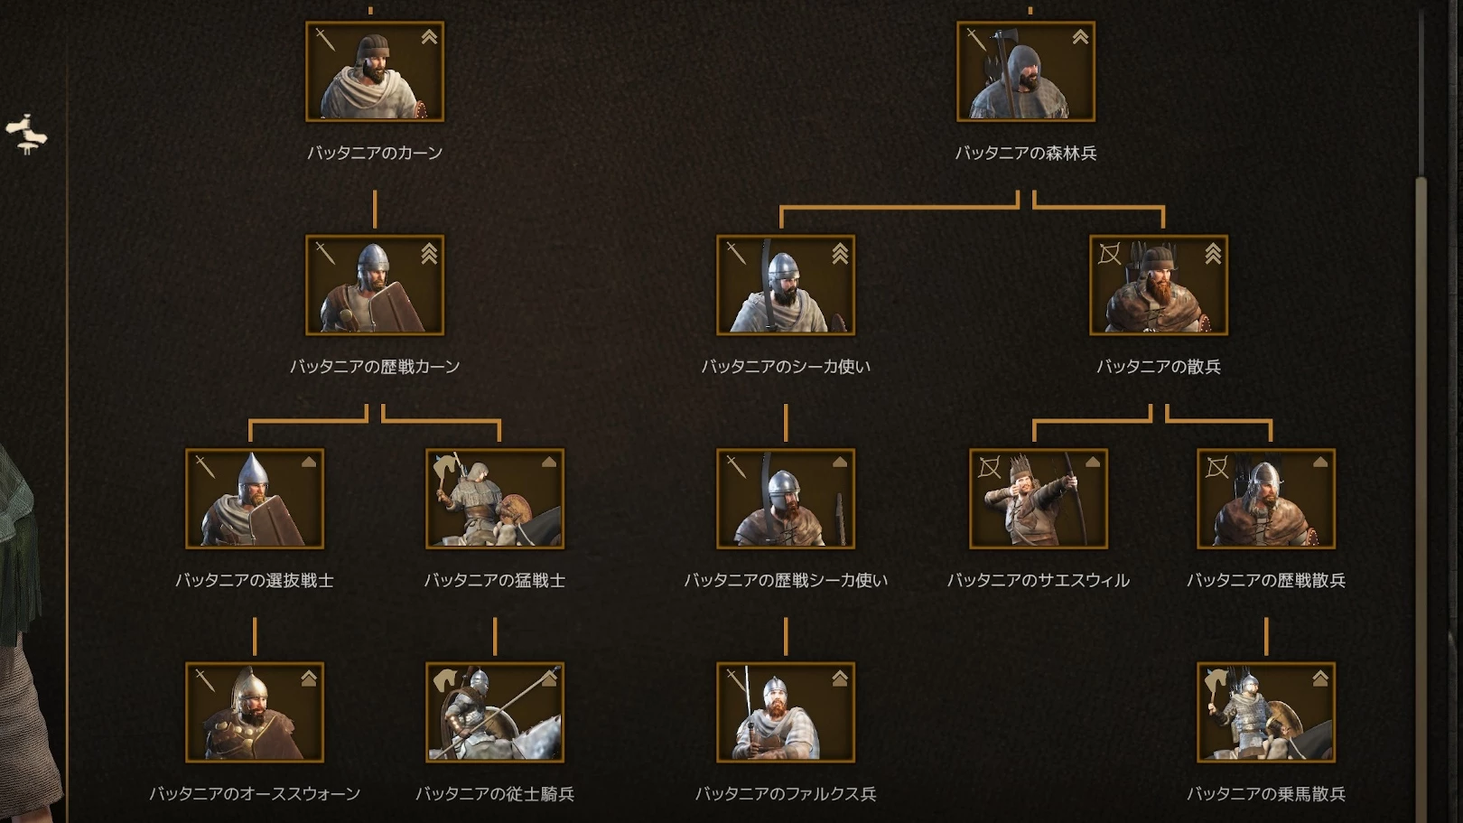Click the signpost icon on left sidebar
This screenshot has width=1463, height=823.
(x=26, y=135)
